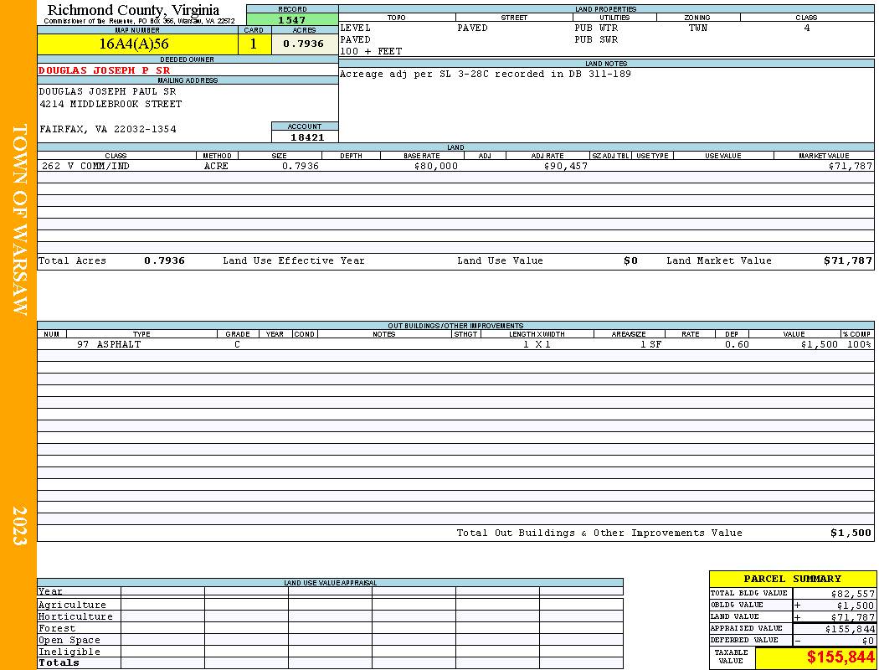The width and height of the screenshot is (879, 670).
Task: Click the TOWN OF WARSAW sidebar label
Action: 19,219
